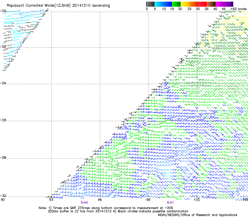The width and height of the screenshot is (248, 217).
Task: Click the '20' label under the legend
Action: 180,9
